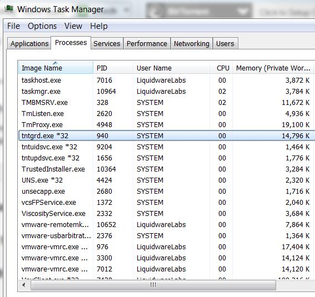Select the taskhost.exe process row
Viewport: 315px width, 297px height.
(167, 80)
